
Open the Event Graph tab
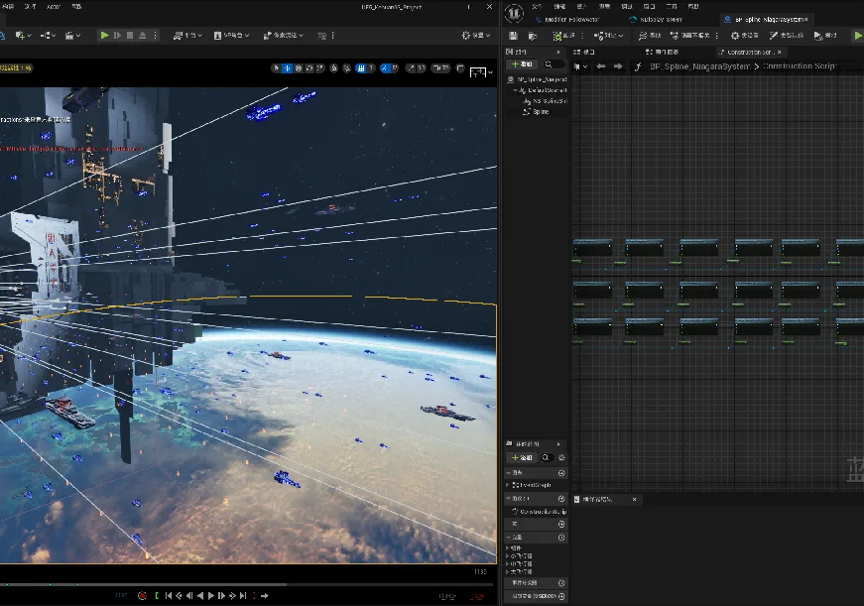pyautogui.click(x=662, y=52)
